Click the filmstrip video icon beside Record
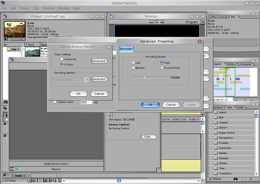This screenshot has width=260, height=184. pyautogui.click(x=12, y=169)
